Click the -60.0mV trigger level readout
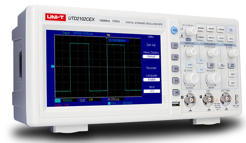 pyautogui.click(x=127, y=103)
